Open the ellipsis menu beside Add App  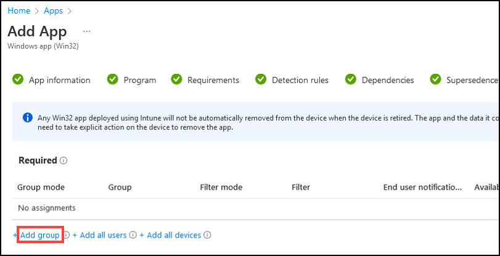(87, 31)
